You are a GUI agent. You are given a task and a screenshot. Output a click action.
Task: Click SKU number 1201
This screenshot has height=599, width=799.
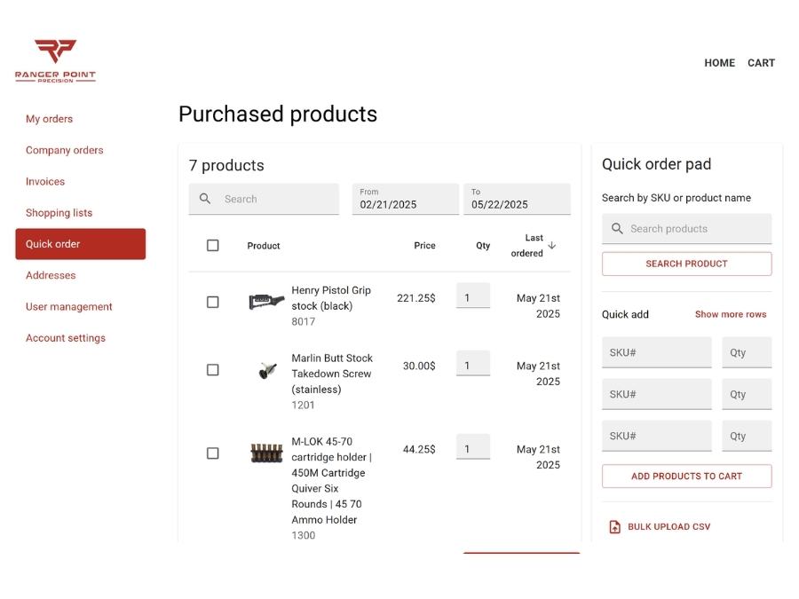coord(304,406)
